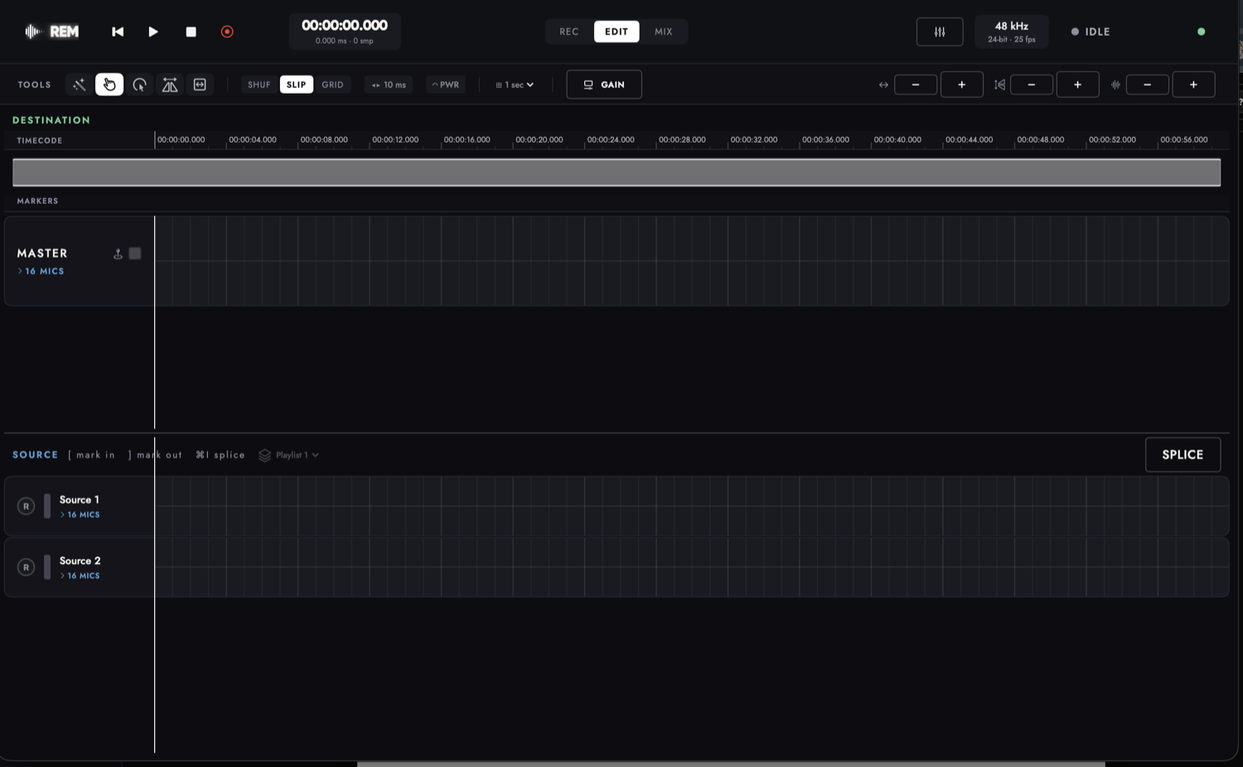The width and height of the screenshot is (1243, 767).
Task: Click the horizontal scrollbar at bottom
Action: (x=731, y=764)
